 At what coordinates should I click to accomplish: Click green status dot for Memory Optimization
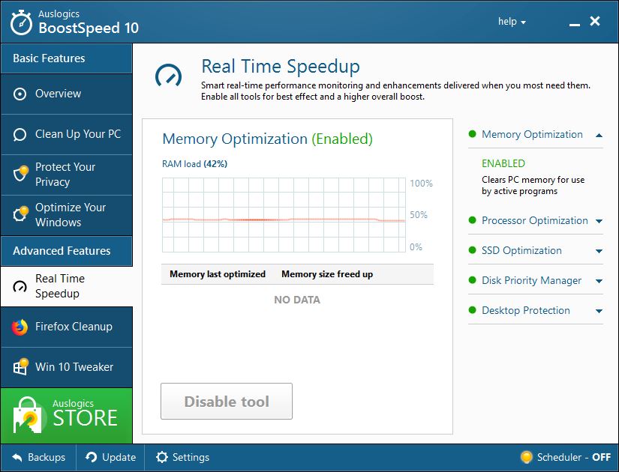click(472, 133)
